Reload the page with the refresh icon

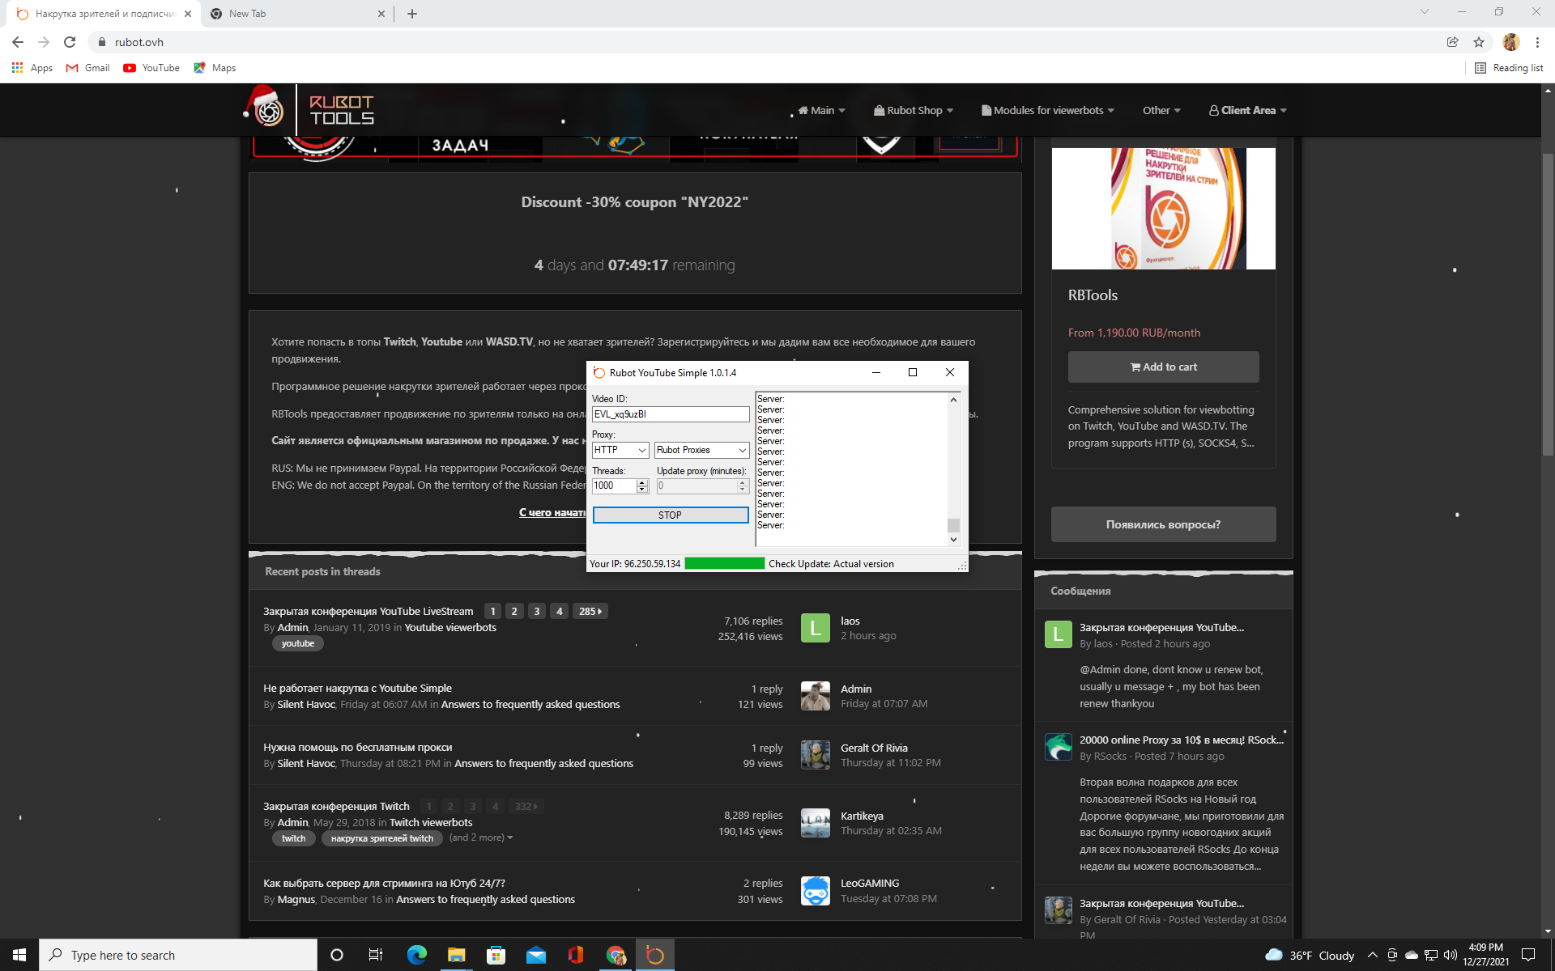click(x=70, y=42)
